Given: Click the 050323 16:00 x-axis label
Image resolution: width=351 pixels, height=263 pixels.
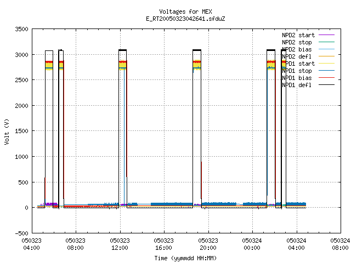Looking at the screenshot, I should click(x=163, y=244).
